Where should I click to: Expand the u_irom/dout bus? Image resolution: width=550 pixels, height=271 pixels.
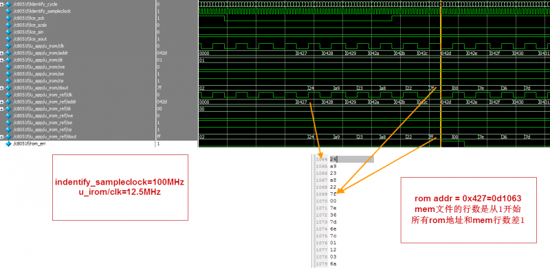click(x=2, y=88)
